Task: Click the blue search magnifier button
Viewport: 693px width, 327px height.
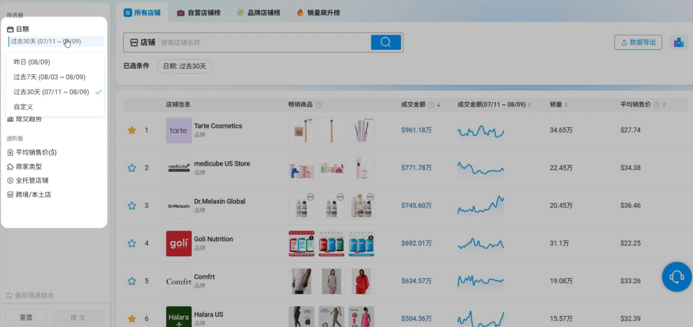Action: click(386, 42)
